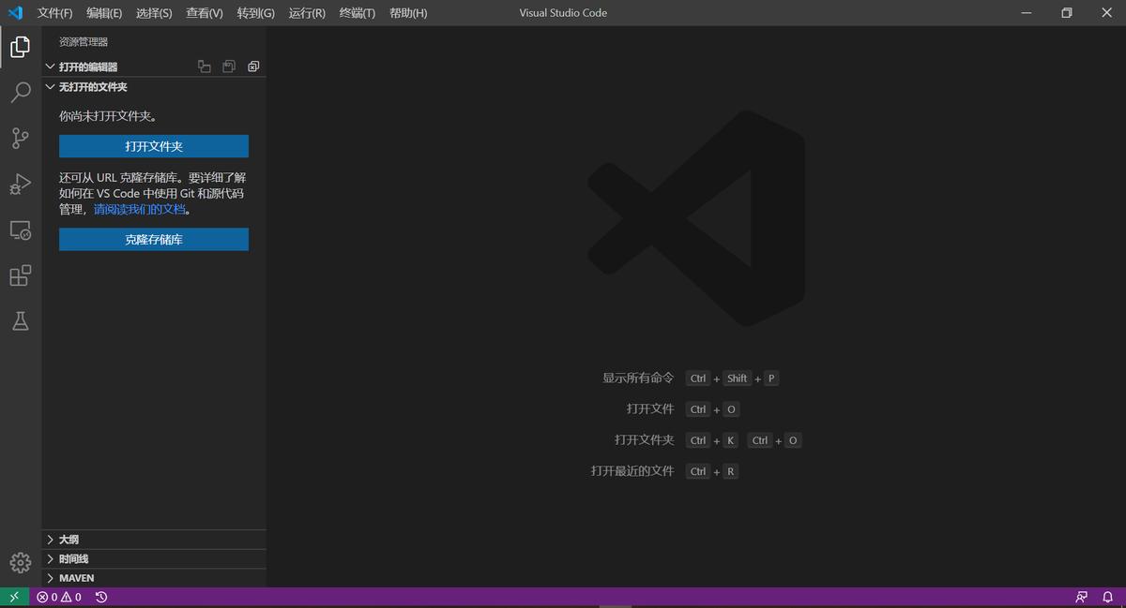The width and height of the screenshot is (1126, 608).
Task: Open the Search view in the activity bar
Action: click(x=20, y=92)
